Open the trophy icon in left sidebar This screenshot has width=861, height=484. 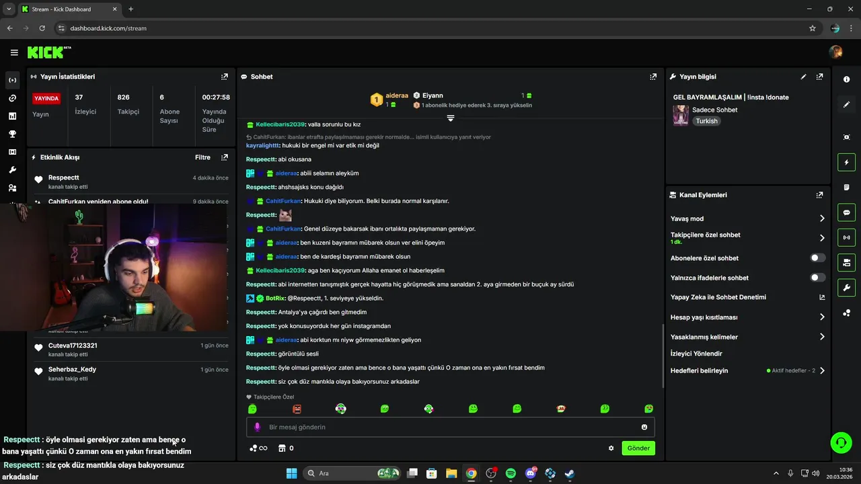click(12, 134)
